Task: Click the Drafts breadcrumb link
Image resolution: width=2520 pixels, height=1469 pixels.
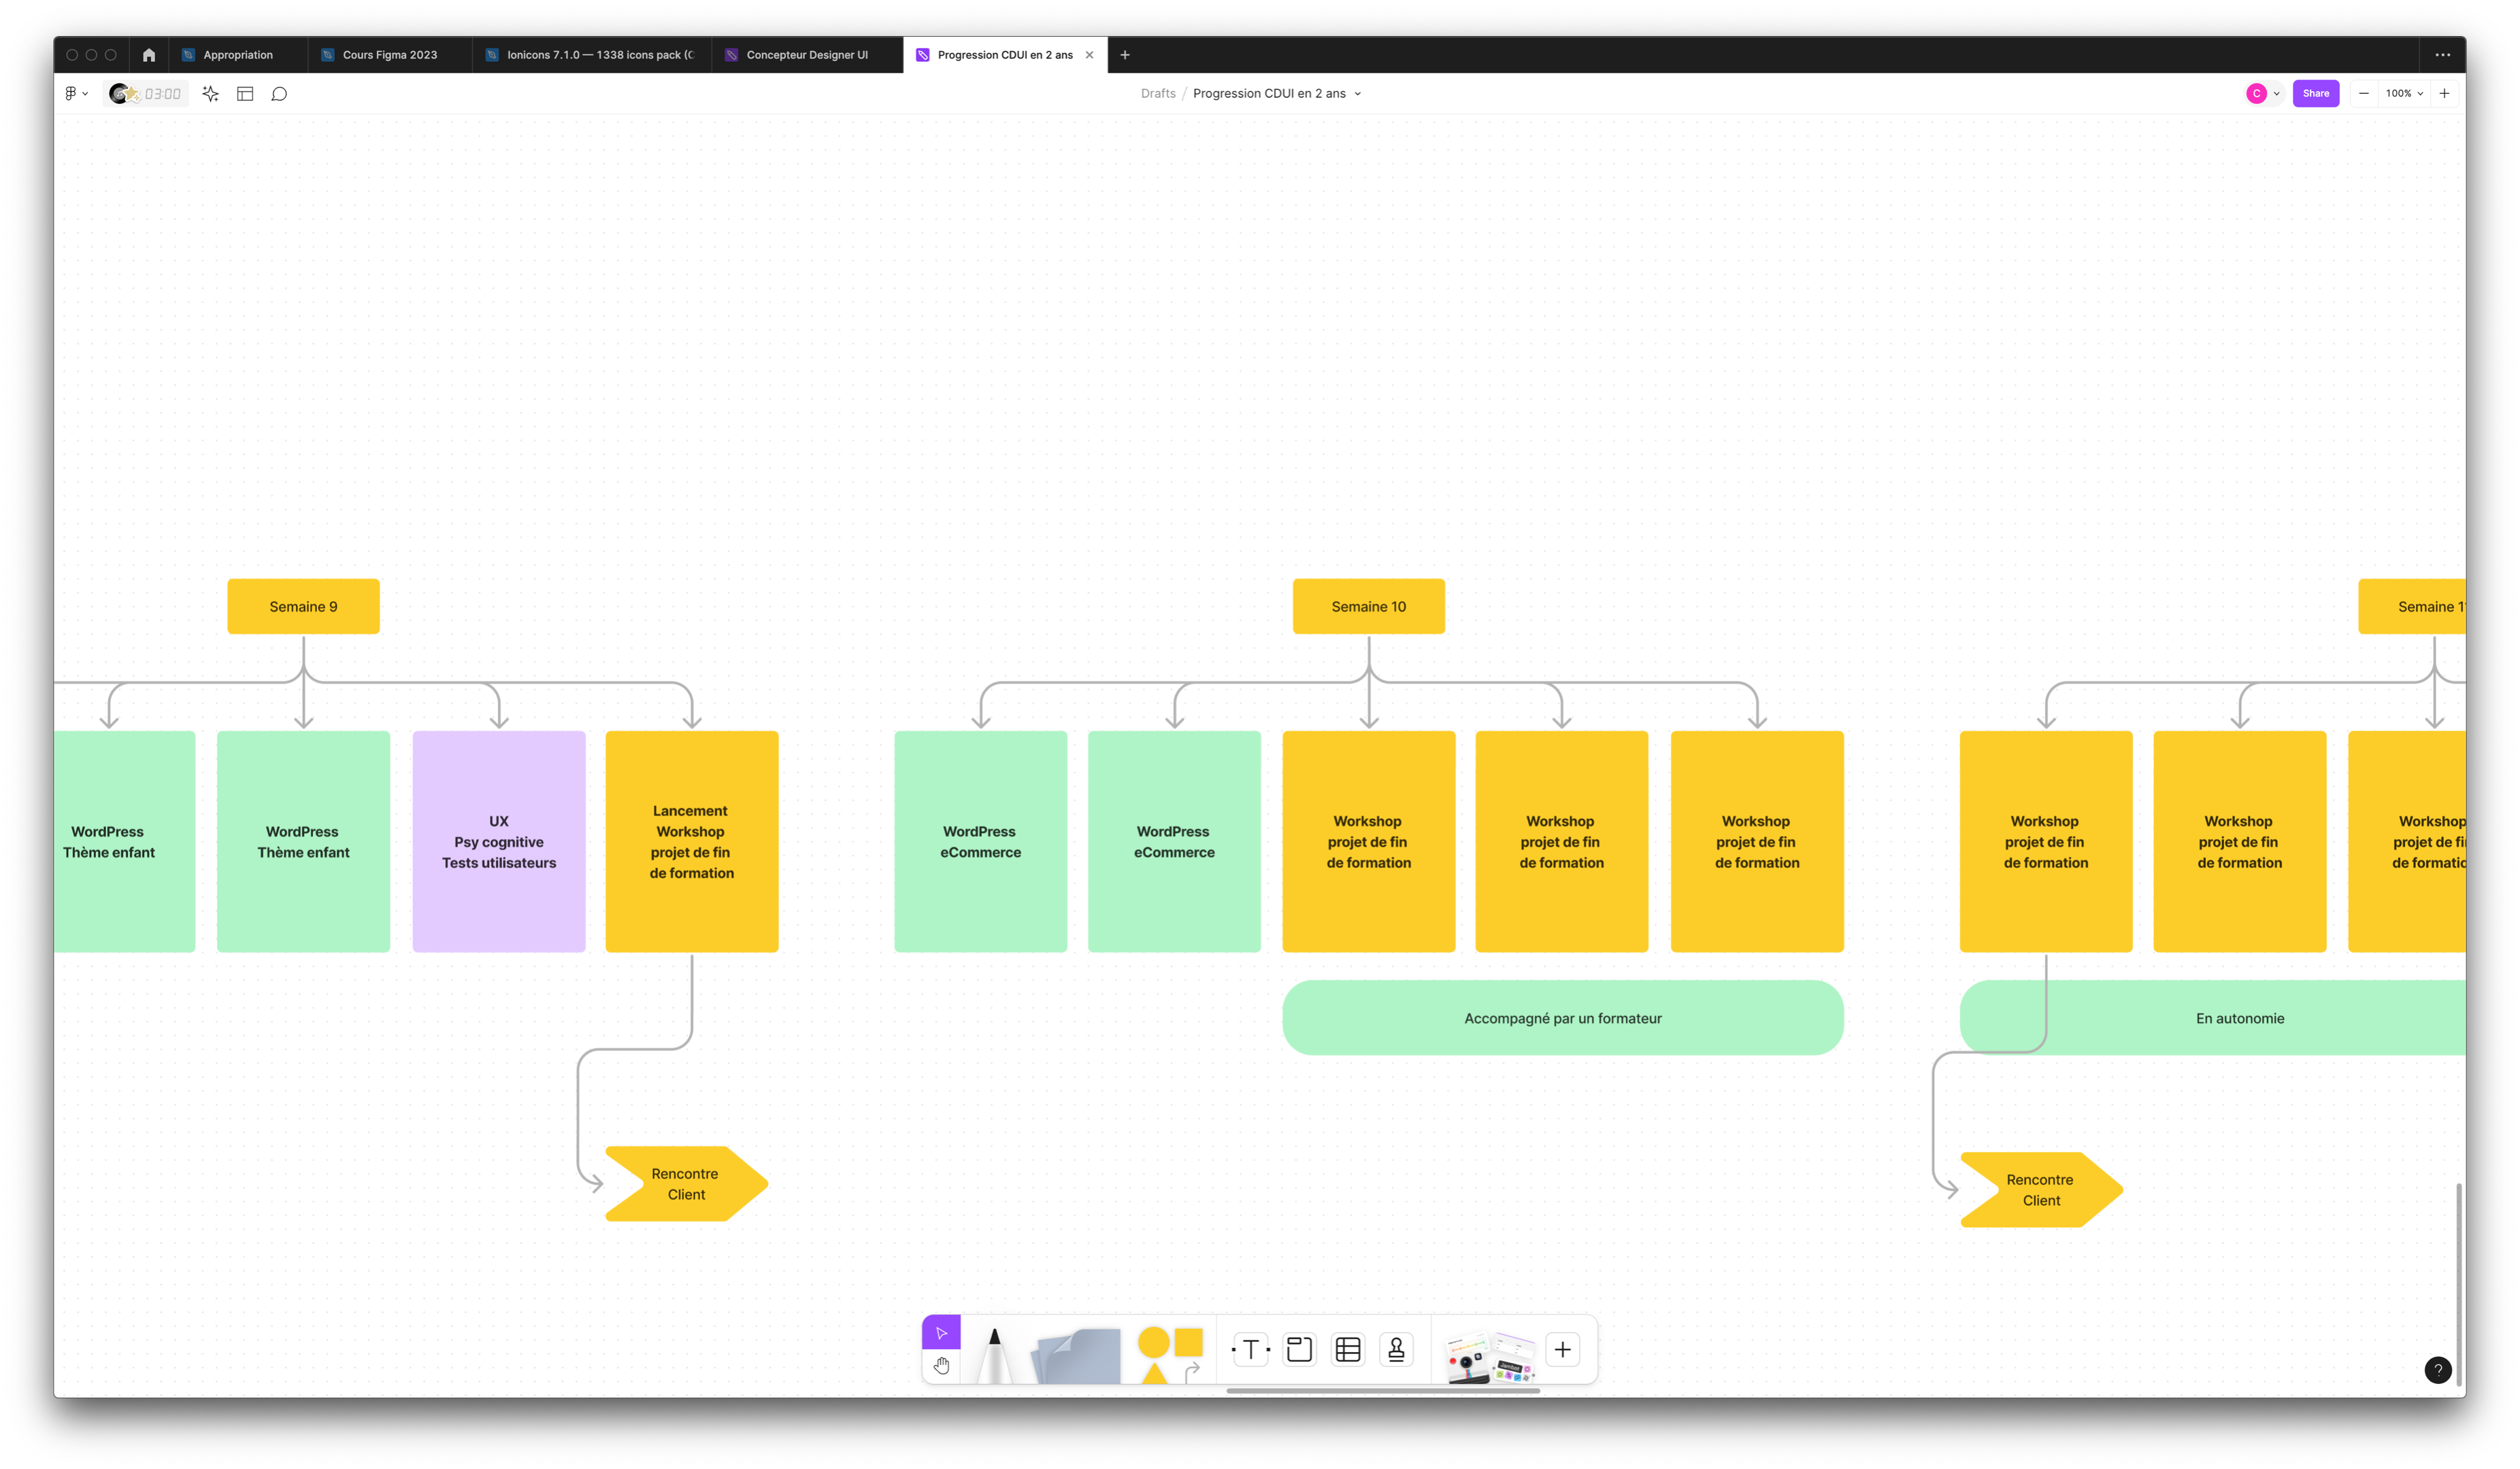Action: tap(1158, 94)
